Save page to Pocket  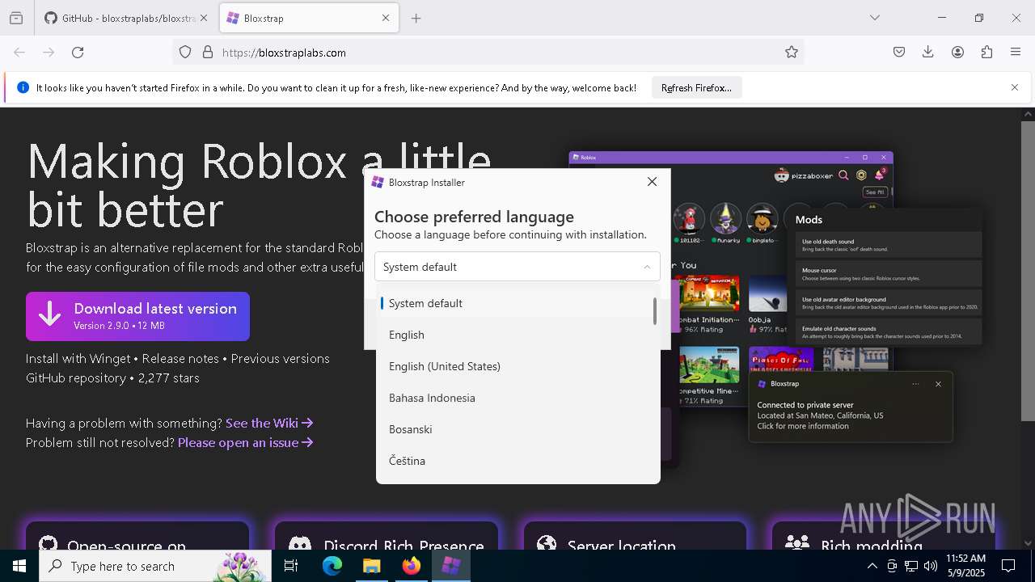899,53
